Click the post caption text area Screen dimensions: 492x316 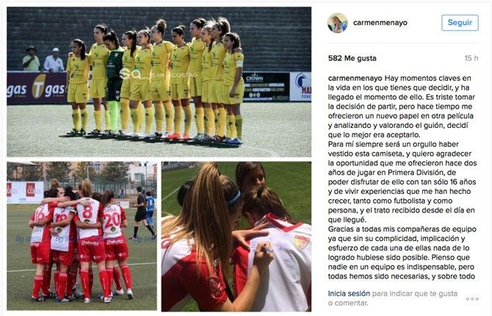pos(402,177)
